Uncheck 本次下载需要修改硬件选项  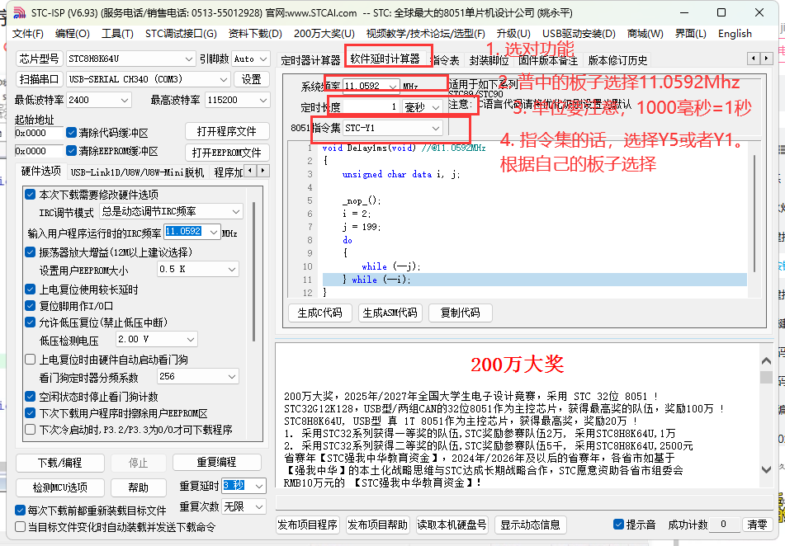click(30, 194)
